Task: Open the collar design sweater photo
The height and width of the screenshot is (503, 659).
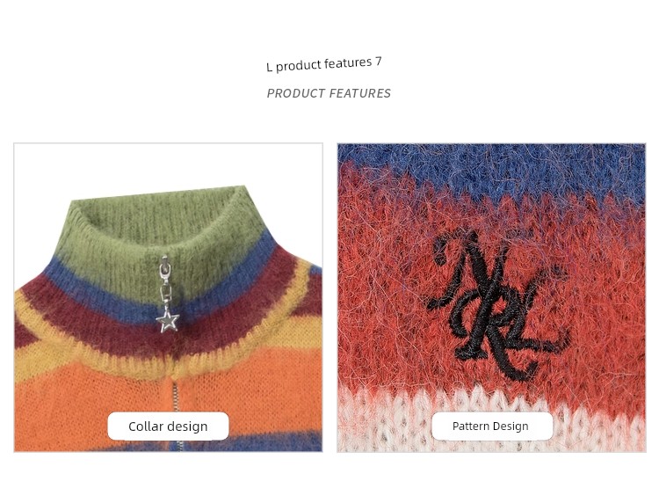Action: [x=168, y=298]
